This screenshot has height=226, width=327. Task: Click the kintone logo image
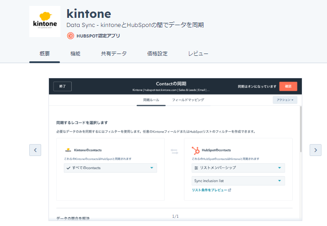click(x=45, y=22)
